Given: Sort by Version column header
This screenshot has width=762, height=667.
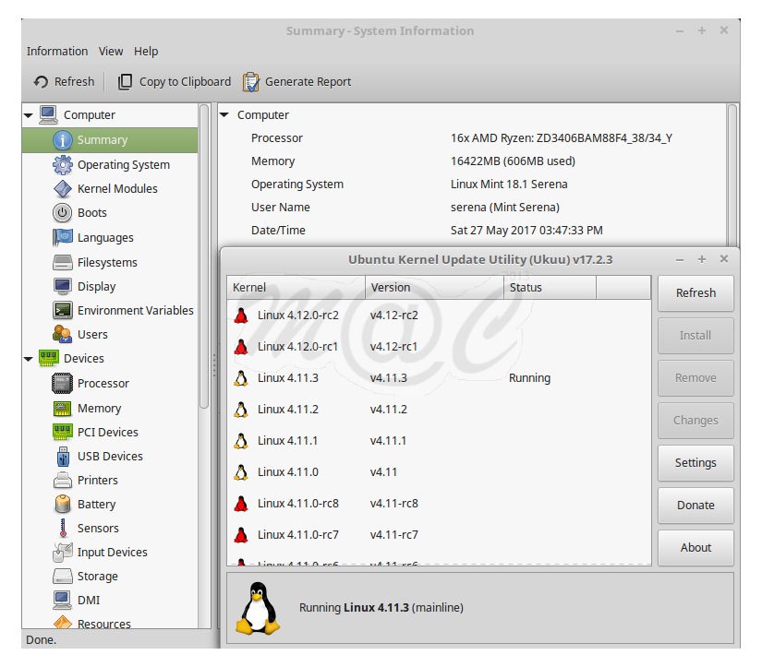Looking at the screenshot, I should [434, 288].
